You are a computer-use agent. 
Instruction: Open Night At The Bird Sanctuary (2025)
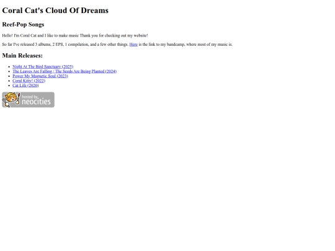pos(43,66)
